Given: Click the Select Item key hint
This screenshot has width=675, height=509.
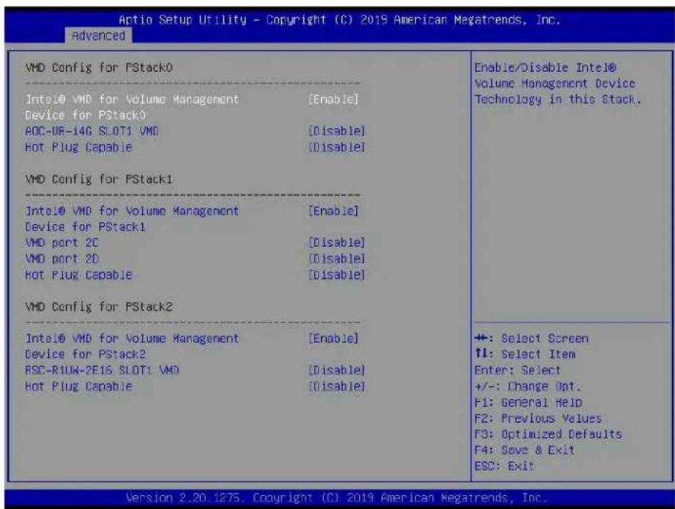Looking at the screenshot, I should click(525, 354).
